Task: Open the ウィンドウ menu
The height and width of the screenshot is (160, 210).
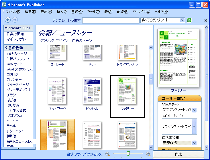Action: click(x=142, y=12)
